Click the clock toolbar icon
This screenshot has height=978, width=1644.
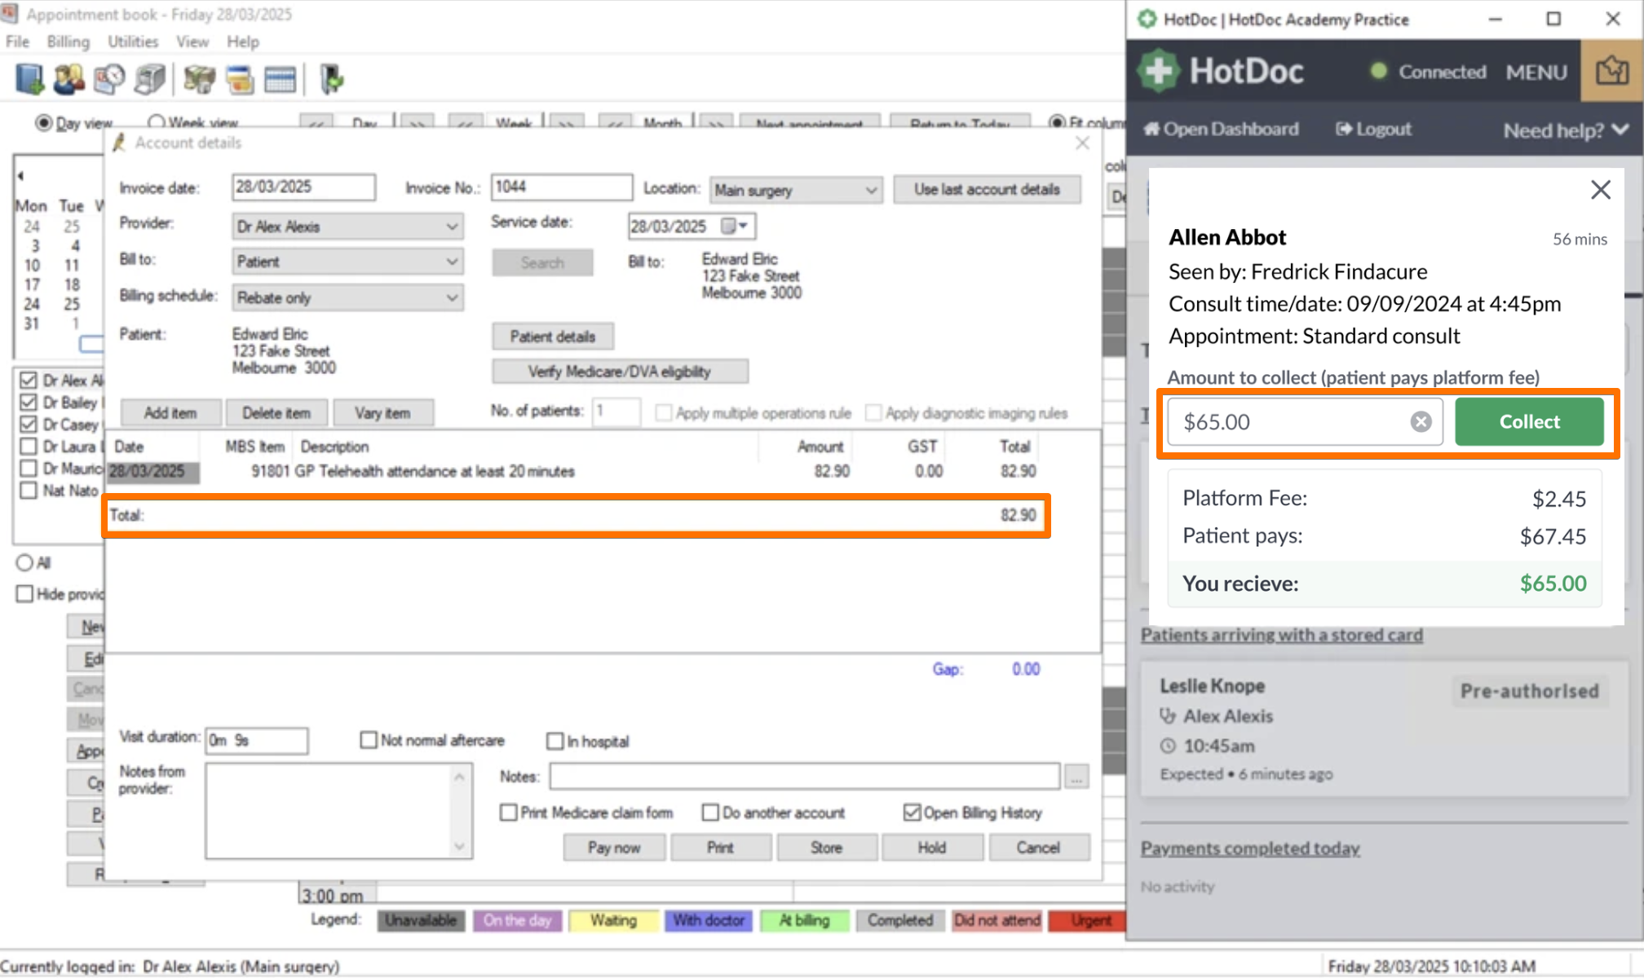tap(109, 79)
